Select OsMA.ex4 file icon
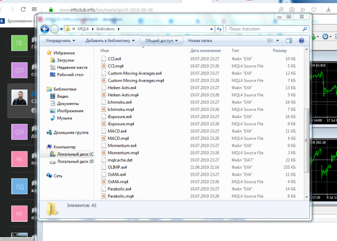 [x=104, y=174]
